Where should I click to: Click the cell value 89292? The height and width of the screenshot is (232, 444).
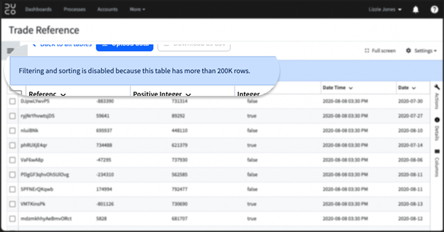click(x=178, y=116)
